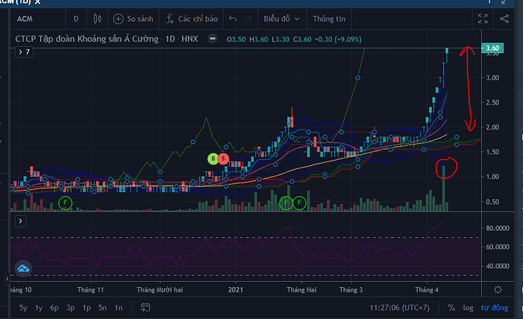Open the Thông tin tab
The image size is (523, 319).
pyautogui.click(x=331, y=18)
